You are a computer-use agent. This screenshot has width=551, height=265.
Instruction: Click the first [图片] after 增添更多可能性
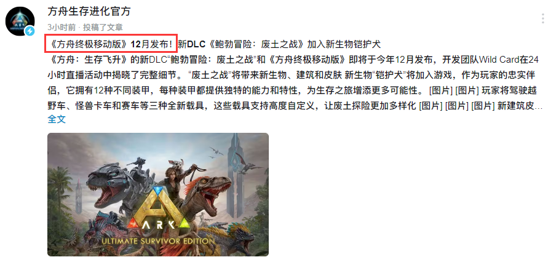(441, 90)
